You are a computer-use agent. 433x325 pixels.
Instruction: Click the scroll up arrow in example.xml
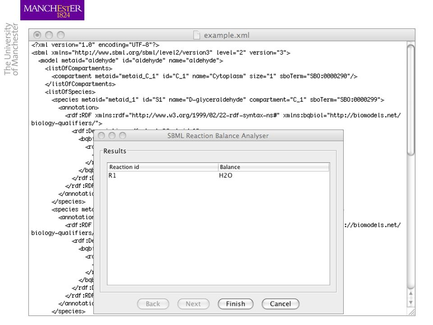[411, 293]
